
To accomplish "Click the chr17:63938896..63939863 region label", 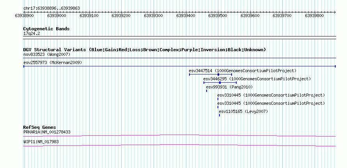I will [51, 8].
